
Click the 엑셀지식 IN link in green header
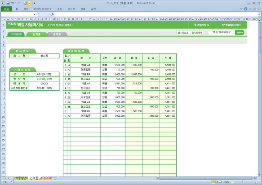point(202,25)
